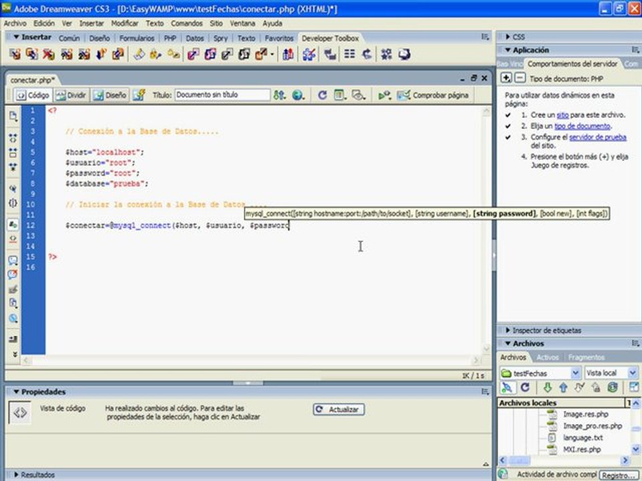
Task: Open the sitio link
Action: (562, 115)
